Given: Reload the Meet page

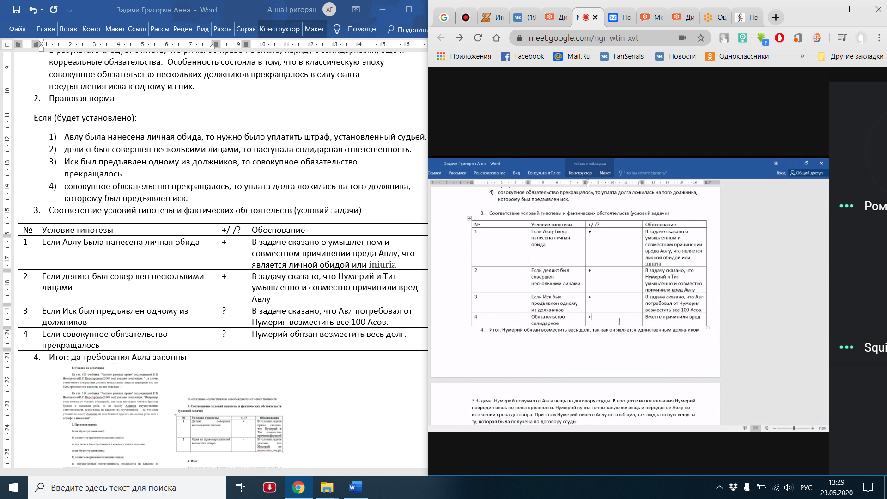Looking at the screenshot, I should tap(478, 38).
